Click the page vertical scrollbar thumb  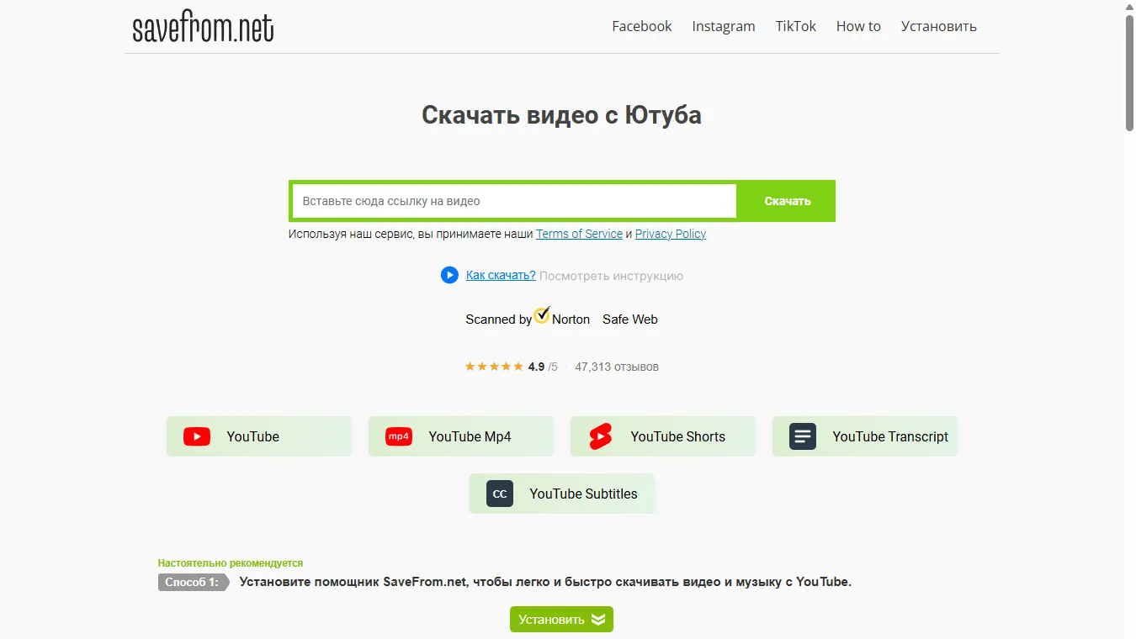pyautogui.click(x=1129, y=73)
